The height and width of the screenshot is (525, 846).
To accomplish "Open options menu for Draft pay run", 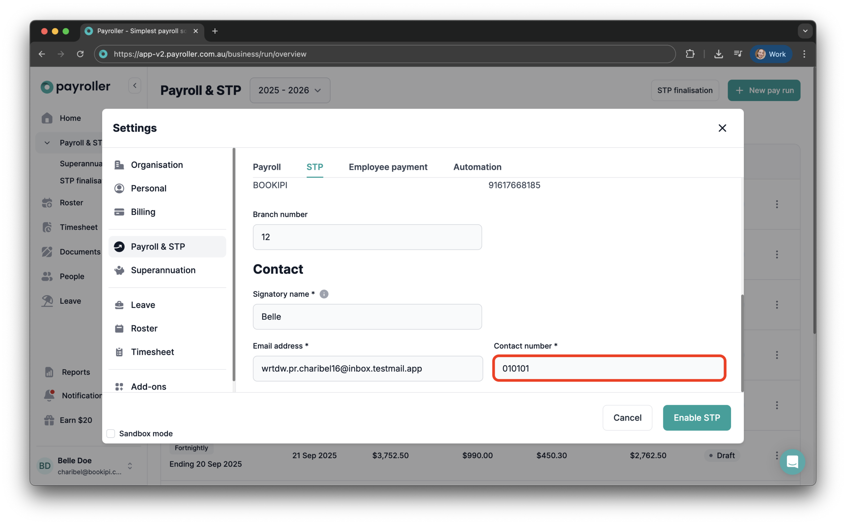I will 777,455.
